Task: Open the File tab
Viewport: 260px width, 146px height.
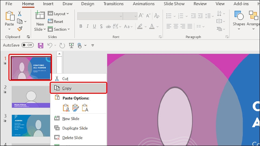Action: (9, 4)
